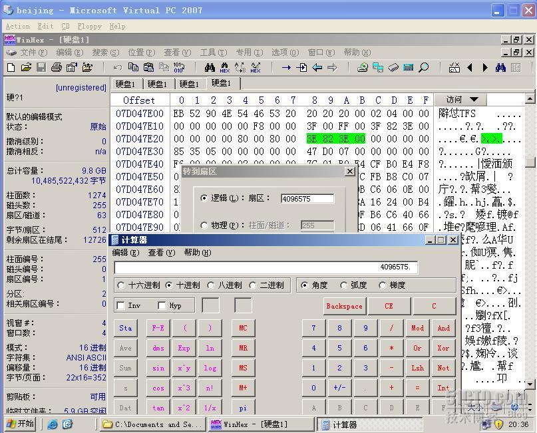Copy block with the copy icon

[x=133, y=67]
